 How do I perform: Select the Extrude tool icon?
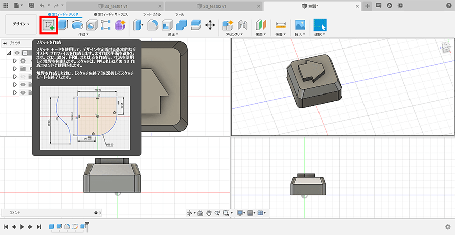[63, 25]
